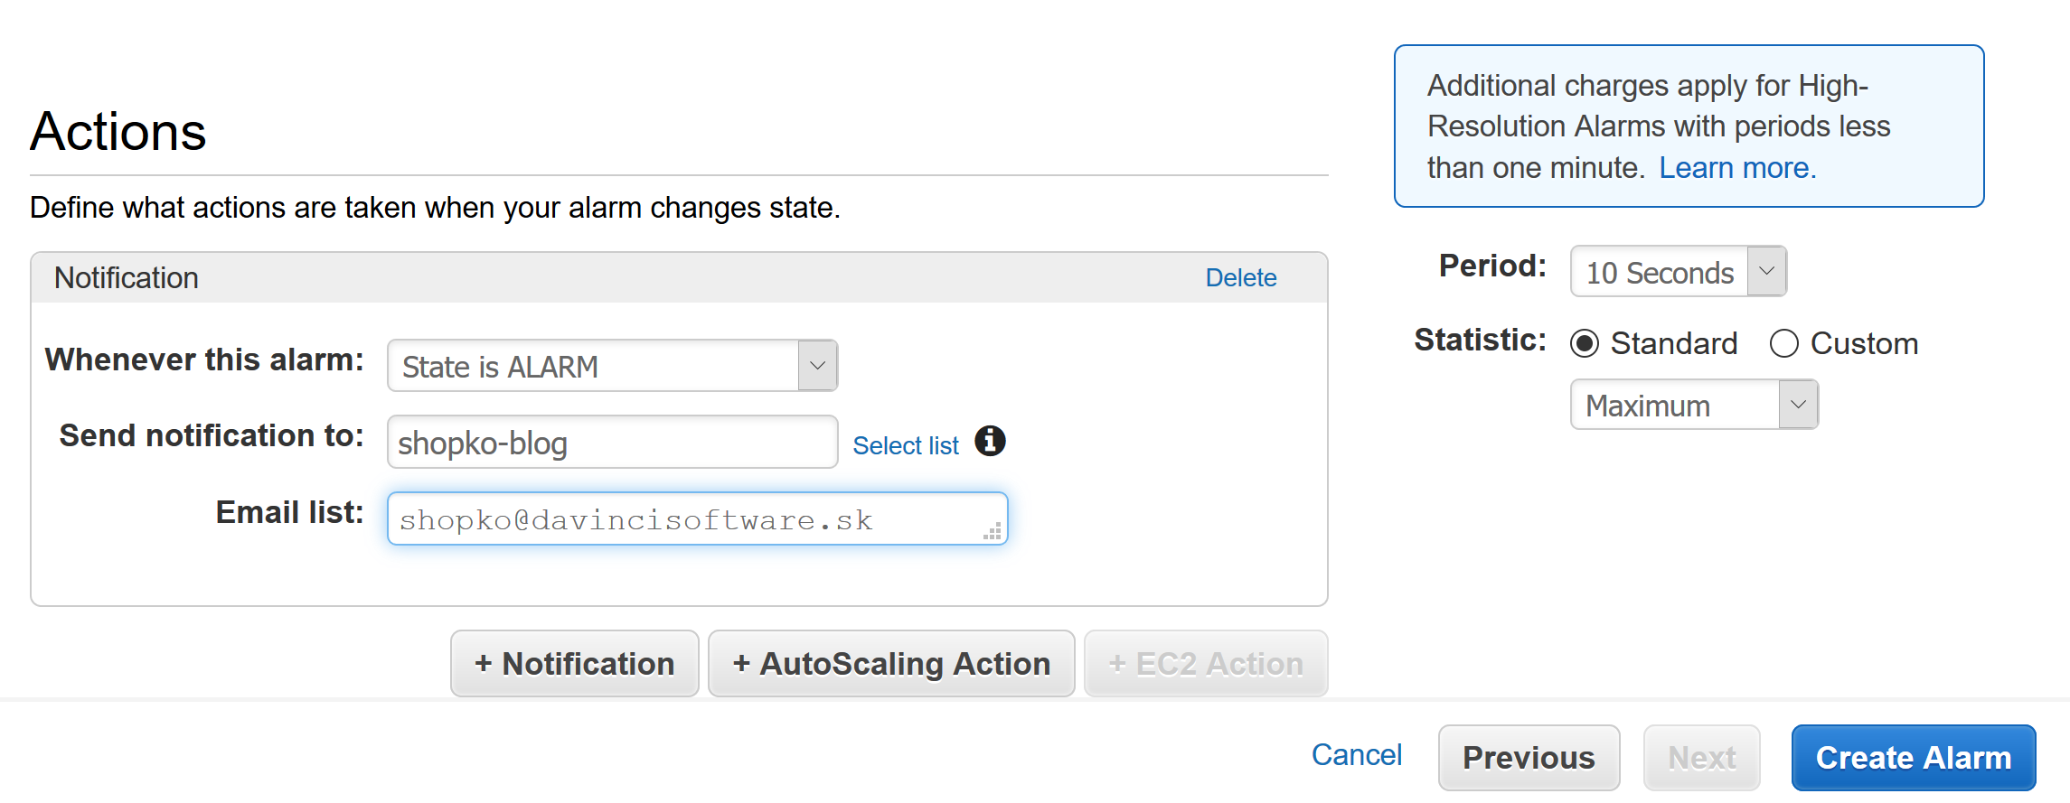Open the Select list link
Image resolution: width=2070 pixels, height=803 pixels.
[905, 445]
